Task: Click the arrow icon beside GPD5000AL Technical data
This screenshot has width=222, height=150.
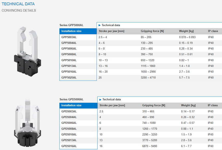Action: pos(100,99)
